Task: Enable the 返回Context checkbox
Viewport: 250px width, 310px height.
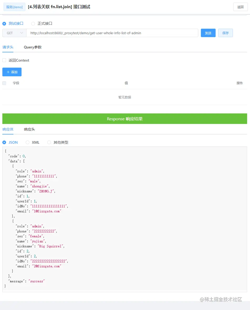Action: pos(4,60)
